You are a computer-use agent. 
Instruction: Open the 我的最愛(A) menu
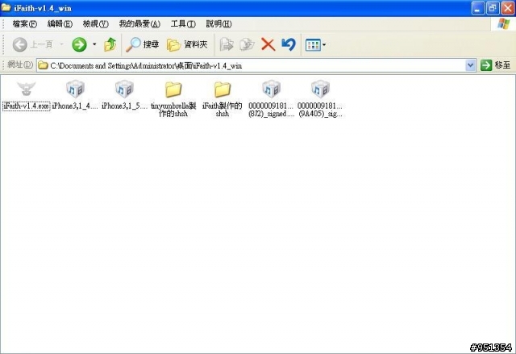pos(139,23)
